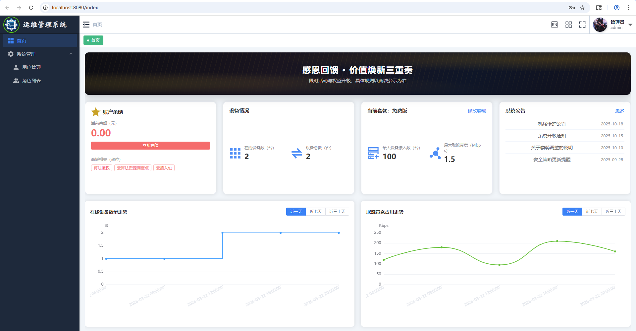Select the green 首页 tab tag
This screenshot has width=636, height=331.
(93, 40)
